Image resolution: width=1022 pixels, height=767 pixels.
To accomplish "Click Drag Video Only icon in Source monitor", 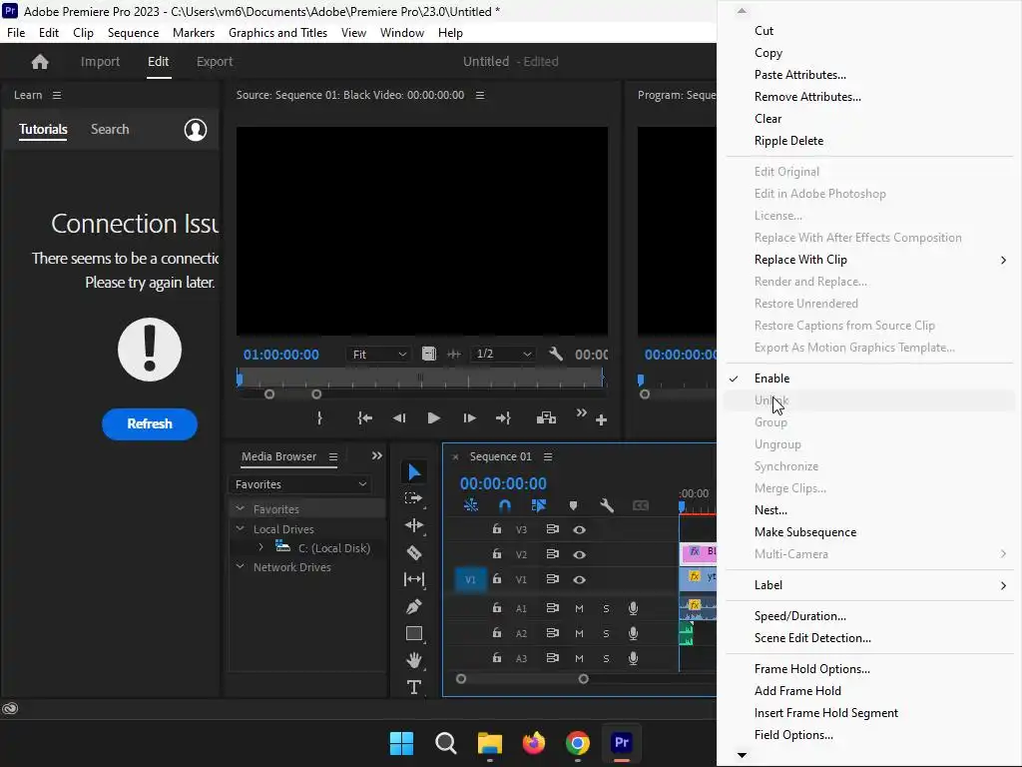I will (x=429, y=354).
